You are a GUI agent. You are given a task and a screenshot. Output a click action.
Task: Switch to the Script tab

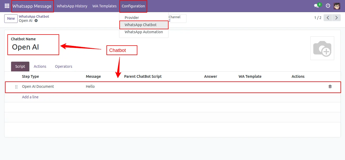20,66
